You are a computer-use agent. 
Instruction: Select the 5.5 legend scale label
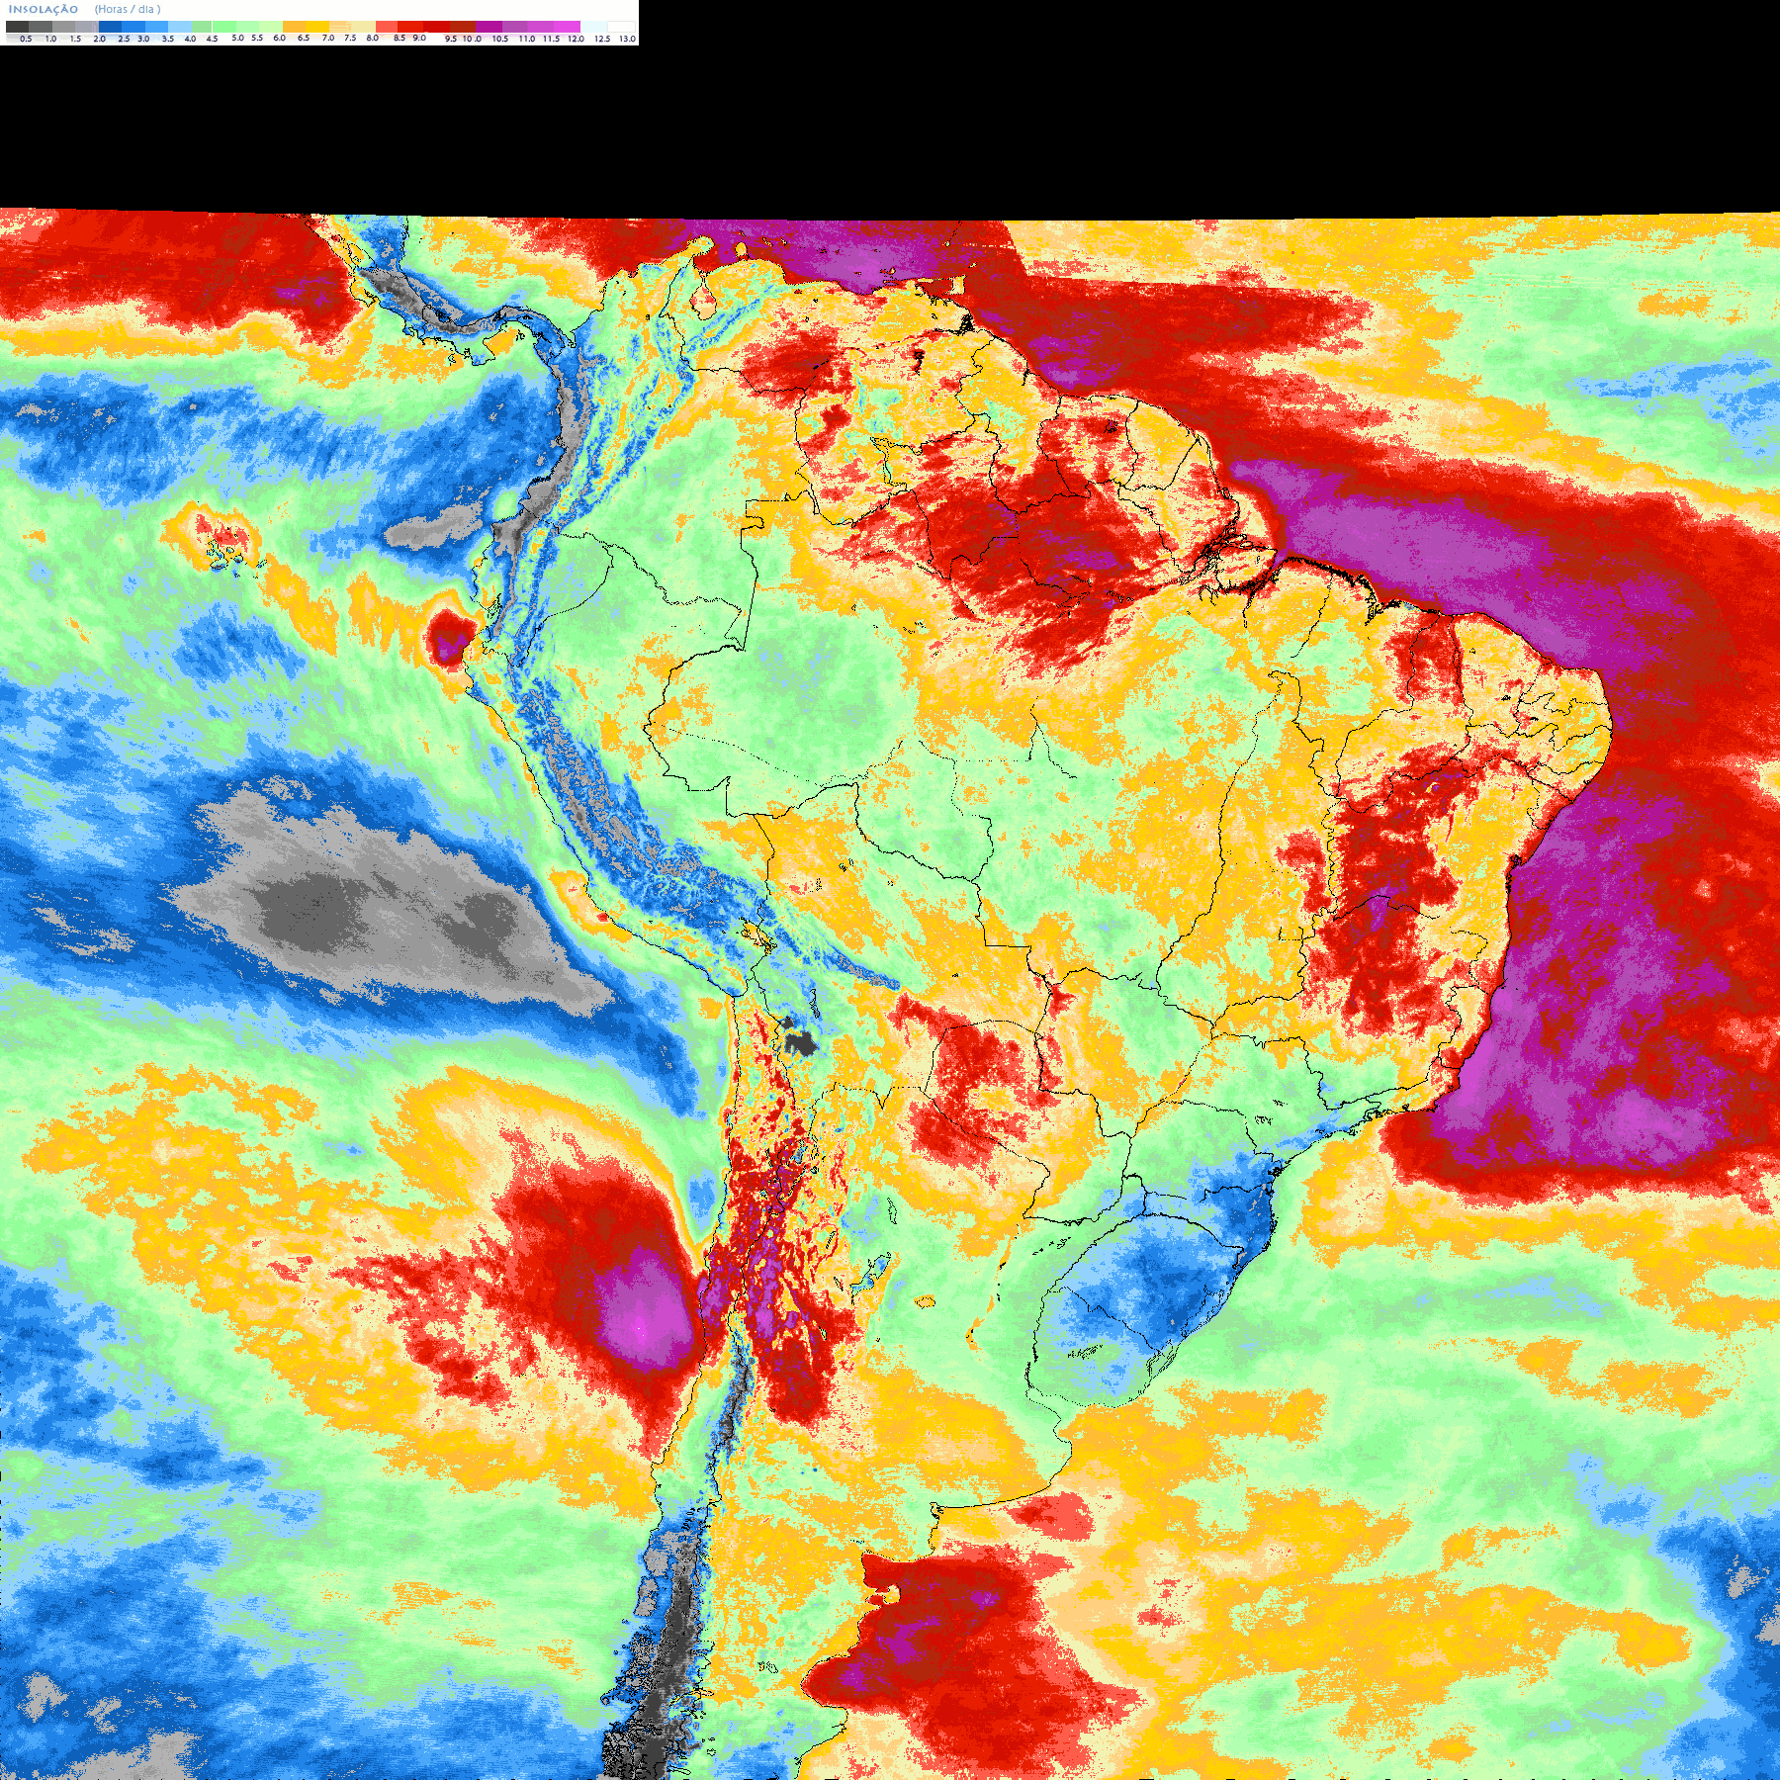[x=257, y=38]
